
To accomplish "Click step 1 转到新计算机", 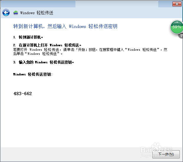I will [28, 37].
